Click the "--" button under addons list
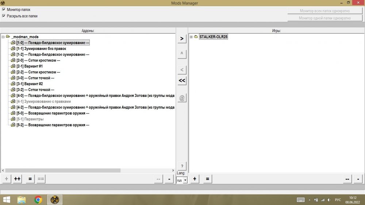The height and width of the screenshot is (205, 365). (158, 179)
